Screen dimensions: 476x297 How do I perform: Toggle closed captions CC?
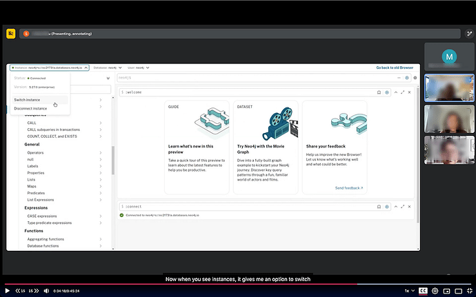point(423,291)
